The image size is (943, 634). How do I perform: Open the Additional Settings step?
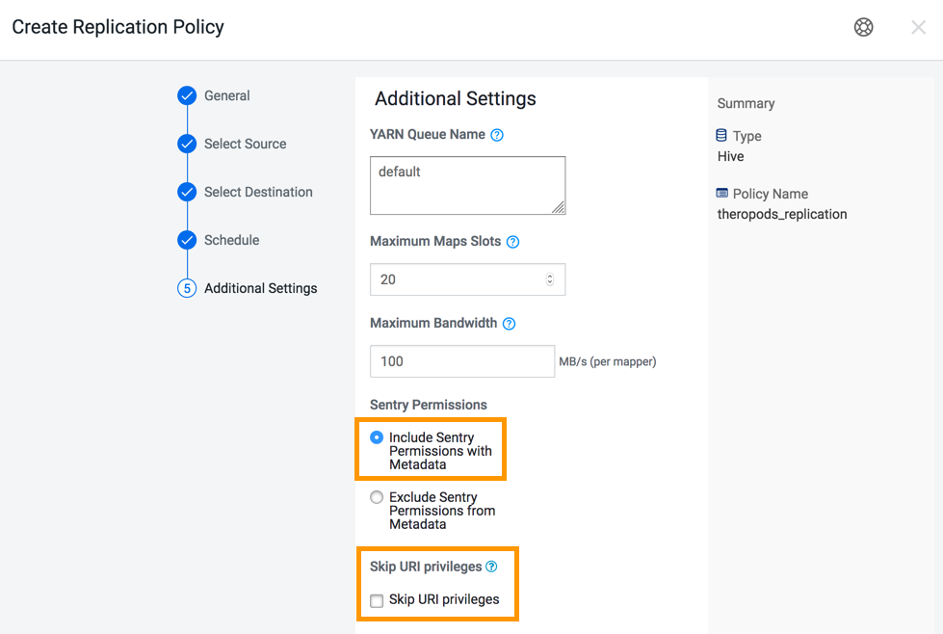[x=260, y=288]
